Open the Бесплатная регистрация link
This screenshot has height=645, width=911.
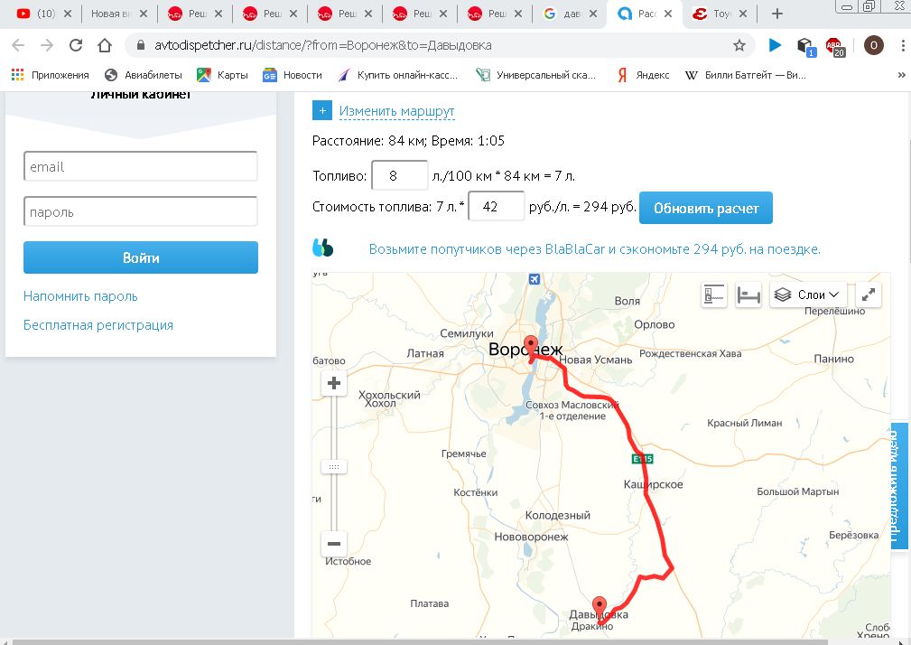click(x=98, y=324)
